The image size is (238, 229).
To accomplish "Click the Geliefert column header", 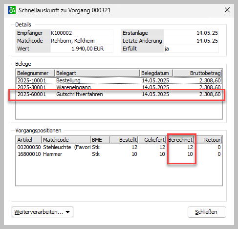I will [152, 140].
